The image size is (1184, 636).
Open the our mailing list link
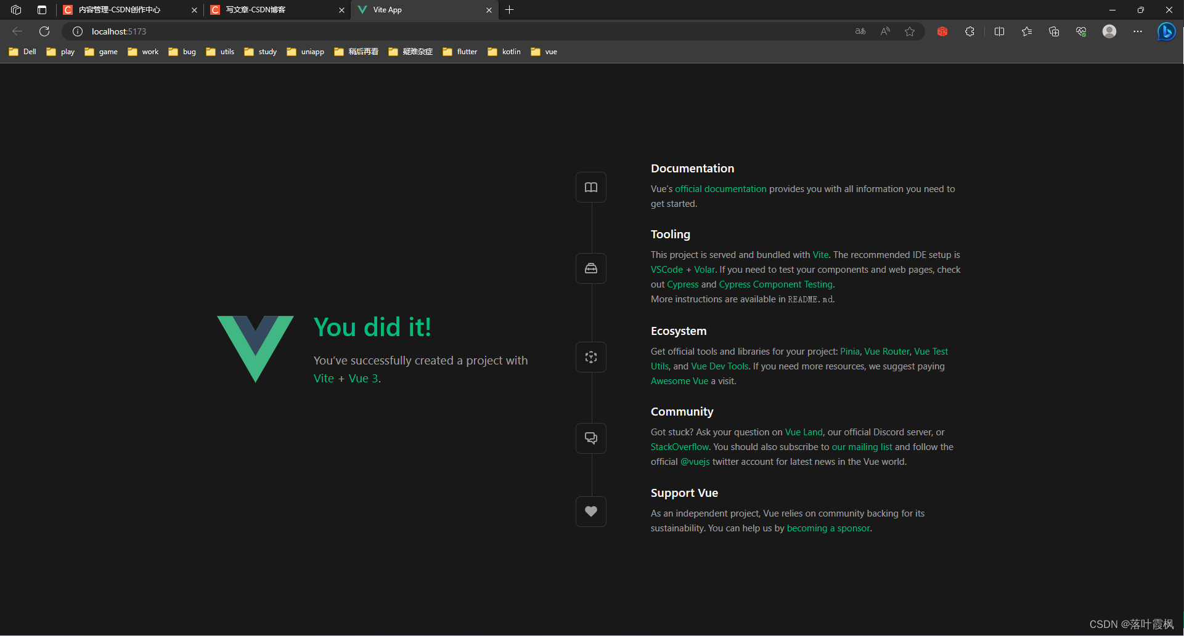(x=862, y=447)
